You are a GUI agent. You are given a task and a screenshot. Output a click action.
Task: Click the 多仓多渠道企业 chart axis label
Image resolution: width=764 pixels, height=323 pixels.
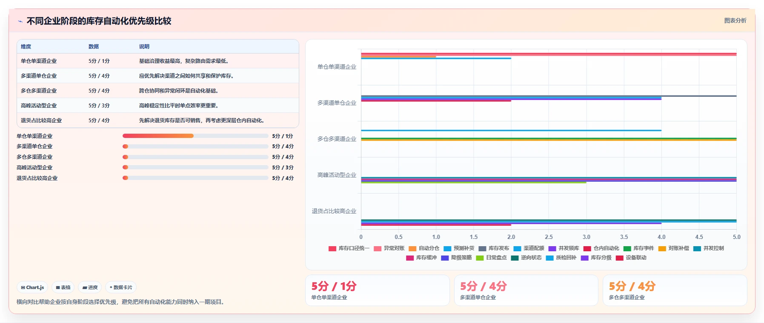coord(337,139)
